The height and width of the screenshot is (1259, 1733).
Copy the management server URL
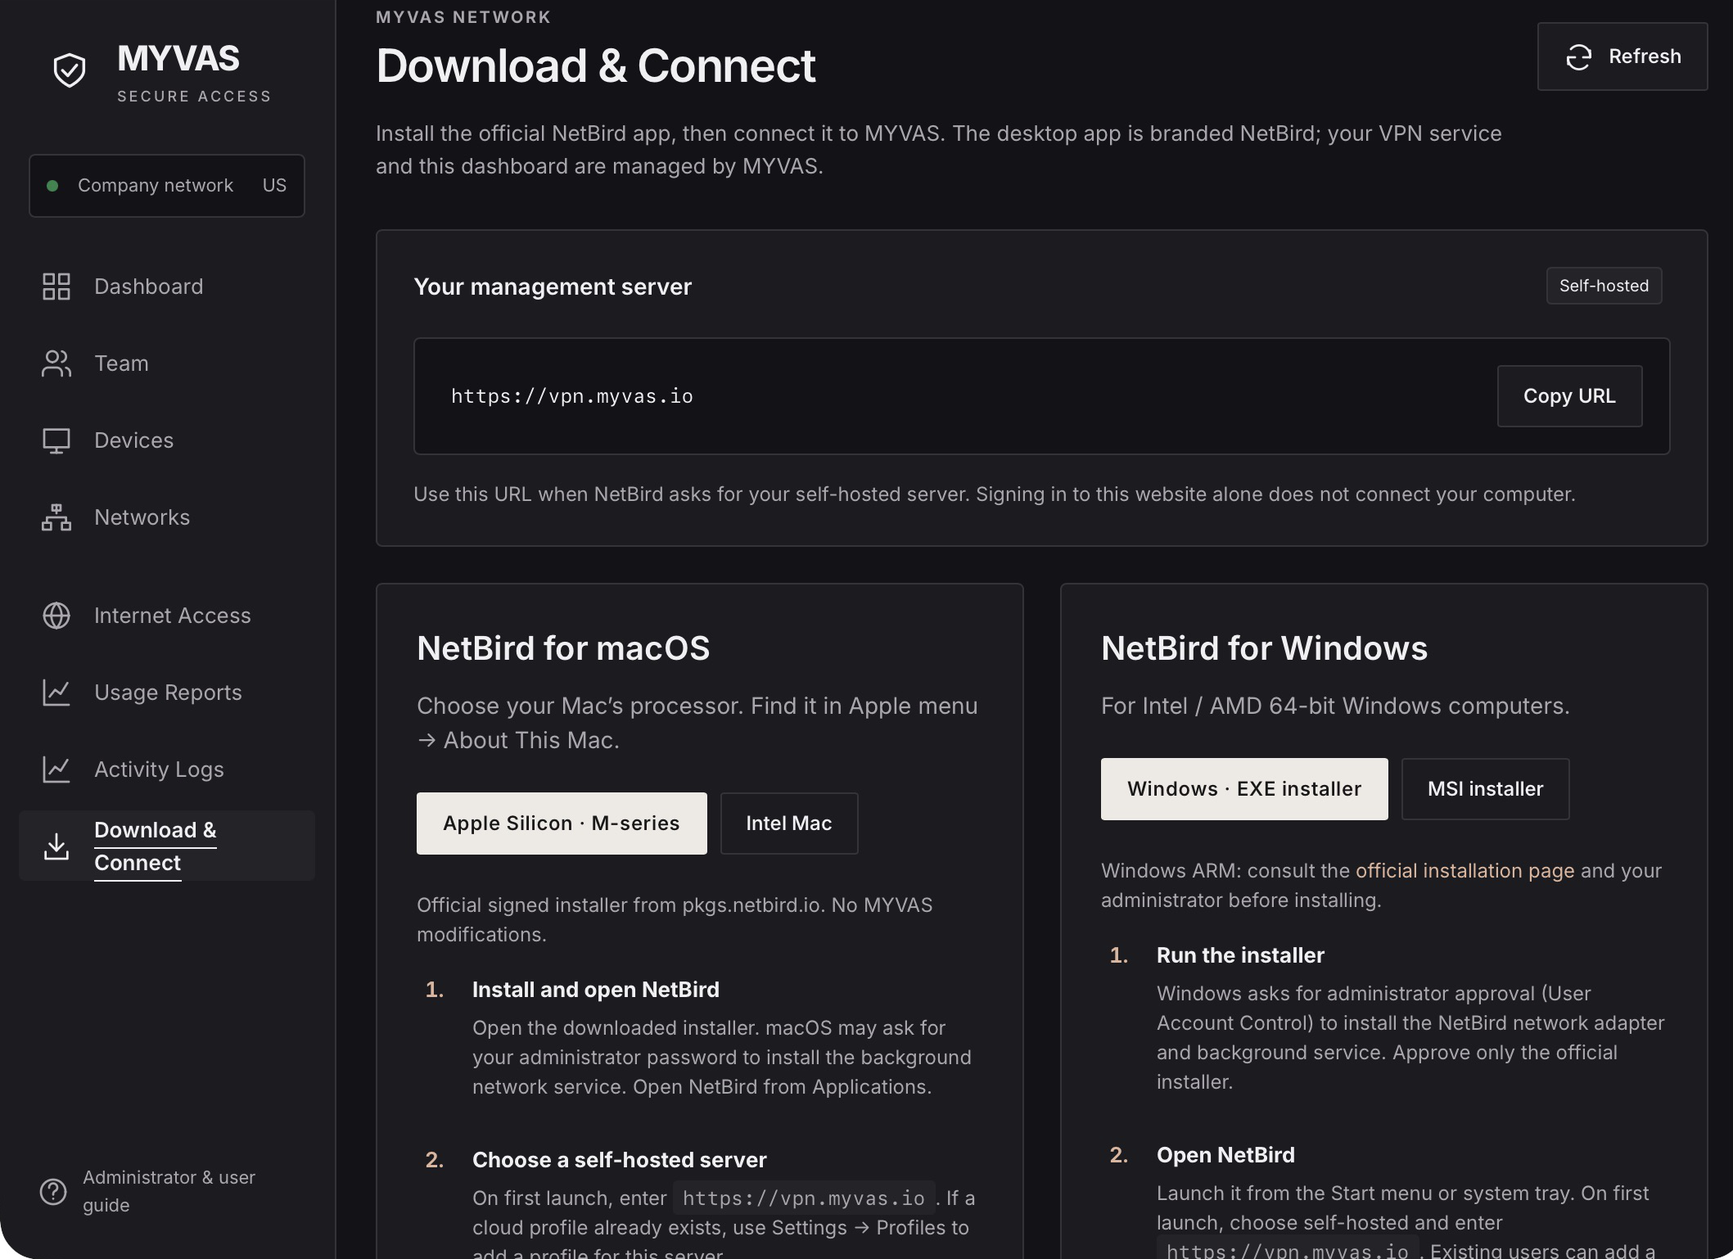click(1569, 396)
